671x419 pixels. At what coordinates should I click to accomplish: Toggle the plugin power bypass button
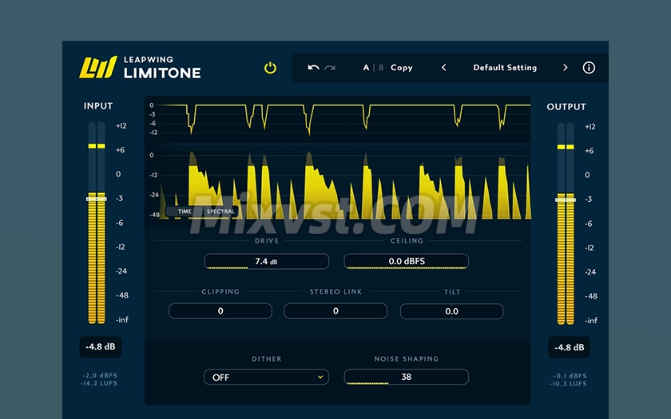[270, 68]
